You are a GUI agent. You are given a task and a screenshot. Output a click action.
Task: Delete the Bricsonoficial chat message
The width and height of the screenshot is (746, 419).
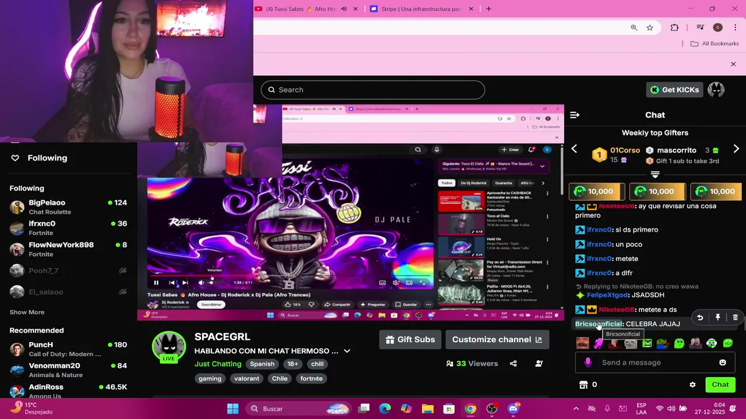click(736, 318)
